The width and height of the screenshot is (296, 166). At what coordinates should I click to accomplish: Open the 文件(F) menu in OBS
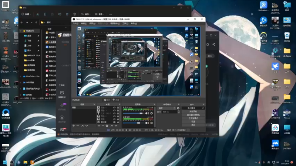pyautogui.click(x=75, y=24)
